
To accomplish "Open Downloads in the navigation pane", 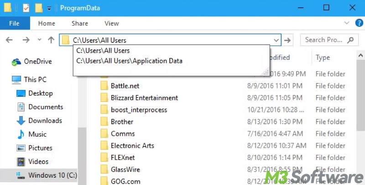I will (45, 121).
